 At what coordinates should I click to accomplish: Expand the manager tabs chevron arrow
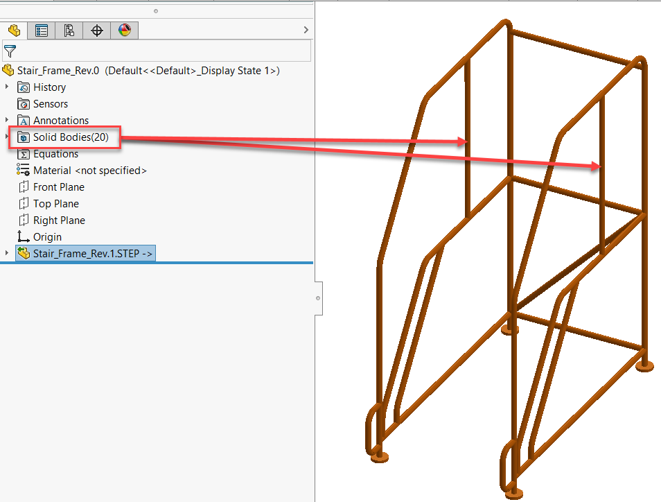click(306, 30)
